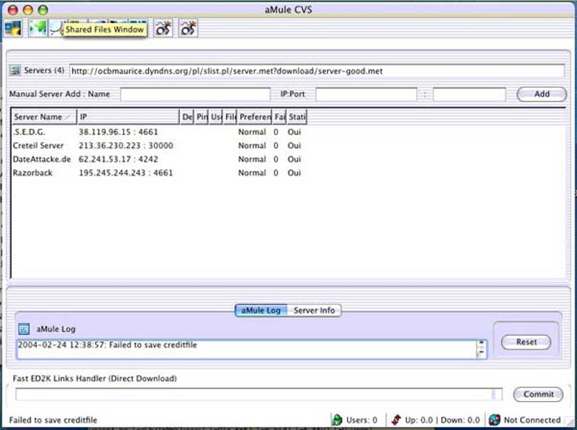Click the Users: 0 status text
The width and height of the screenshot is (577, 430).
tap(361, 420)
